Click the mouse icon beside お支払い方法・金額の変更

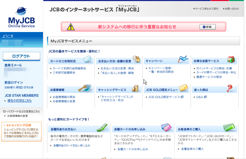click(x=136, y=59)
